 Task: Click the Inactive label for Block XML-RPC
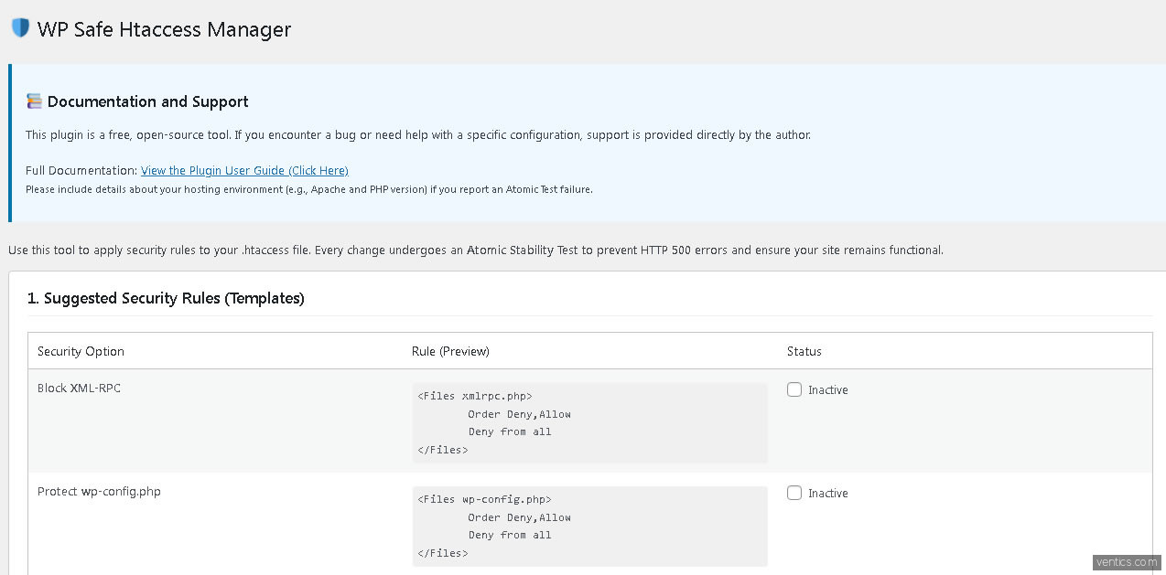coord(827,390)
